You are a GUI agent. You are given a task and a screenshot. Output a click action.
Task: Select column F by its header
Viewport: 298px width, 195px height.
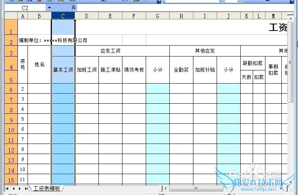click(x=134, y=16)
